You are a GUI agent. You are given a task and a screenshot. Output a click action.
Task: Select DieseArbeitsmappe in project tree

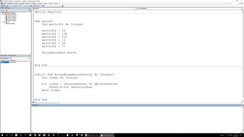click(x=12, y=16)
